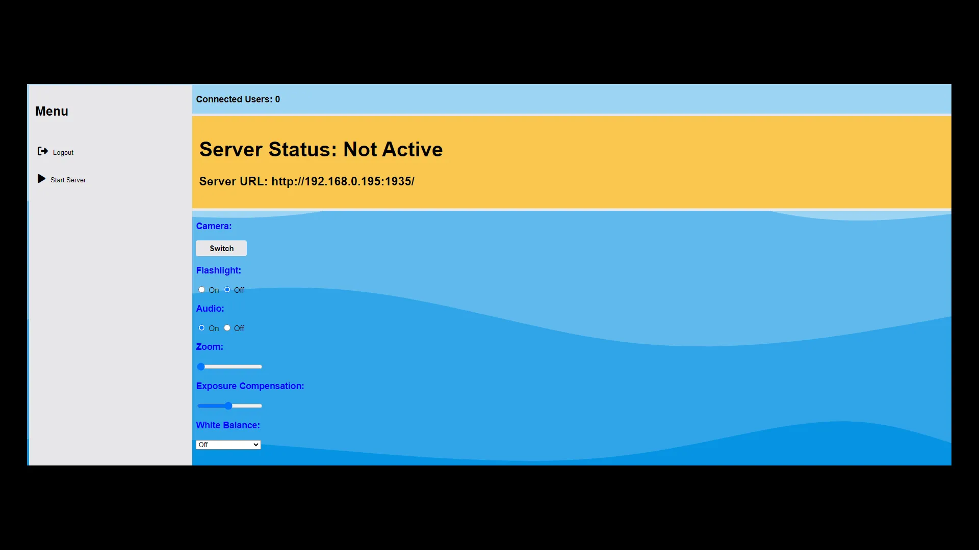This screenshot has width=979, height=550.
Task: Click the Server Status: Not Active heading
Action: [321, 149]
